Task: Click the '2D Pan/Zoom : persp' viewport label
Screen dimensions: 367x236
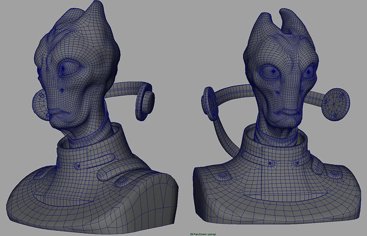Action: 203,234
